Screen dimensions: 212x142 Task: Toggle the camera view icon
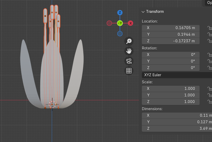pyautogui.click(x=129, y=61)
